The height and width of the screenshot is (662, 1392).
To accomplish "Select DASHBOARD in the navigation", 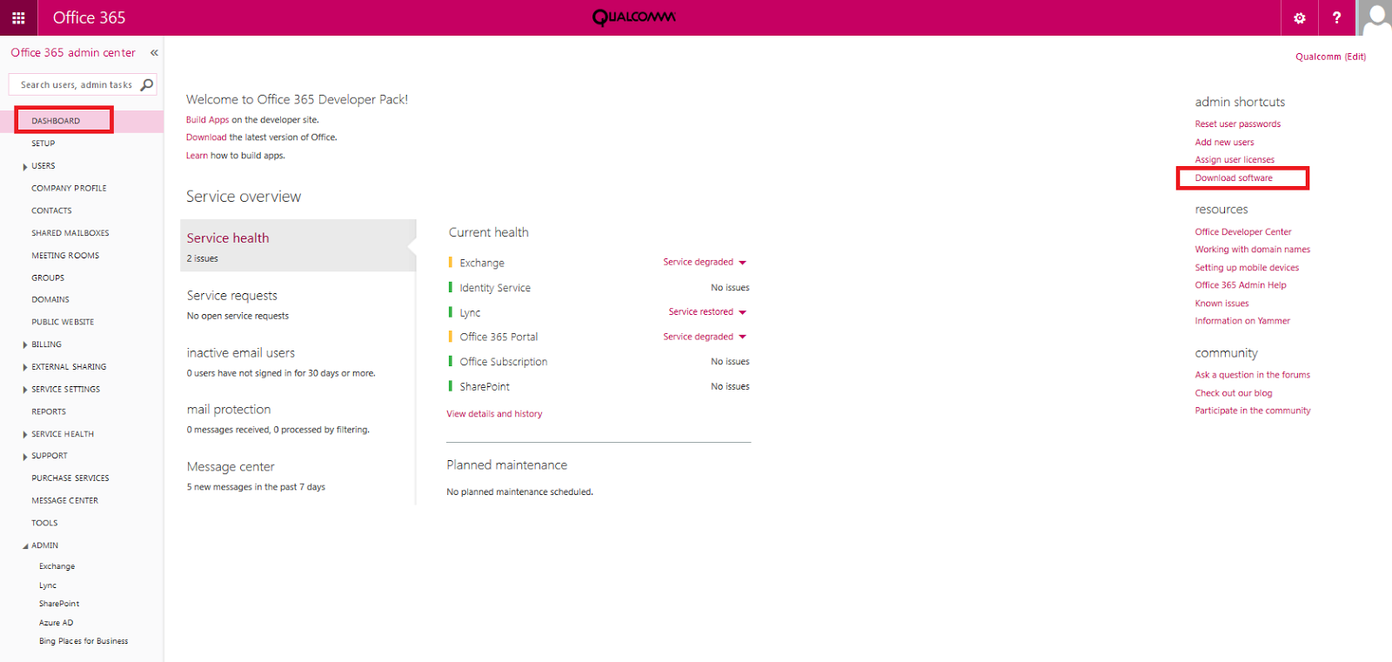I will [x=56, y=121].
